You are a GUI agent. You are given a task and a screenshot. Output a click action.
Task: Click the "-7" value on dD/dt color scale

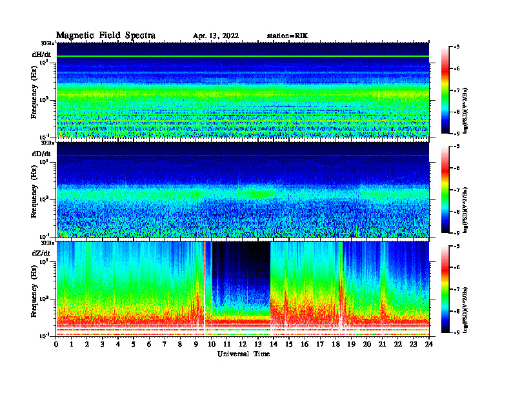click(x=456, y=190)
